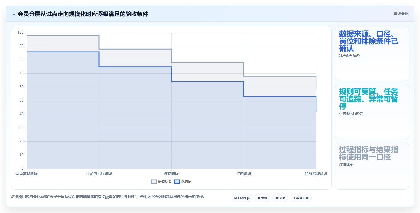Click the 数据卡片 tag chip

pyautogui.click(x=301, y=198)
